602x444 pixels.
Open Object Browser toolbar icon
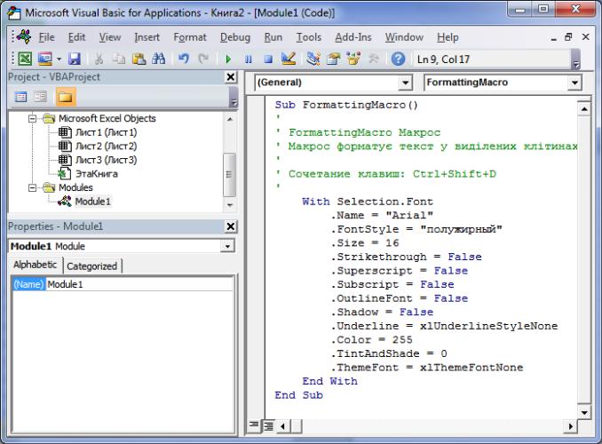(x=353, y=59)
